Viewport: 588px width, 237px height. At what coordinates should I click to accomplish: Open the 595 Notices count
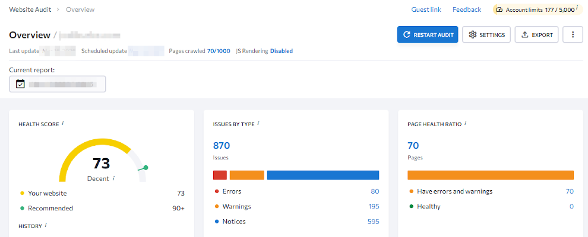click(x=374, y=222)
